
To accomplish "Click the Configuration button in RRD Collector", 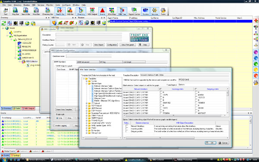I will point(112,45).
